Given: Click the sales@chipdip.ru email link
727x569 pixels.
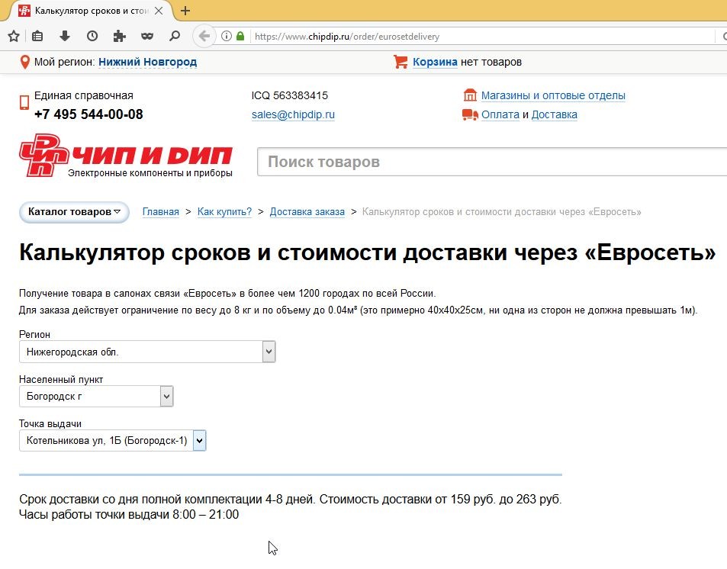Looking at the screenshot, I should [x=293, y=115].
